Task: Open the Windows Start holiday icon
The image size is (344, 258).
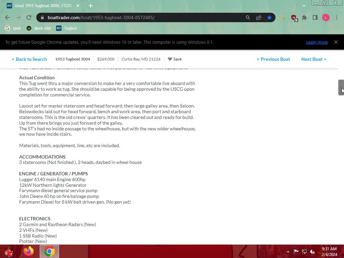Action: pos(9,251)
